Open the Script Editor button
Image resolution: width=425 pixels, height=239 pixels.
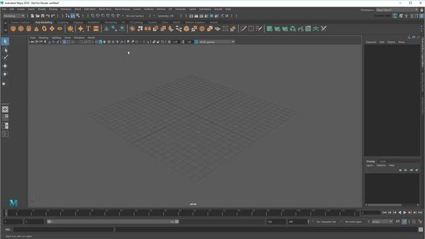pyautogui.click(x=421, y=230)
